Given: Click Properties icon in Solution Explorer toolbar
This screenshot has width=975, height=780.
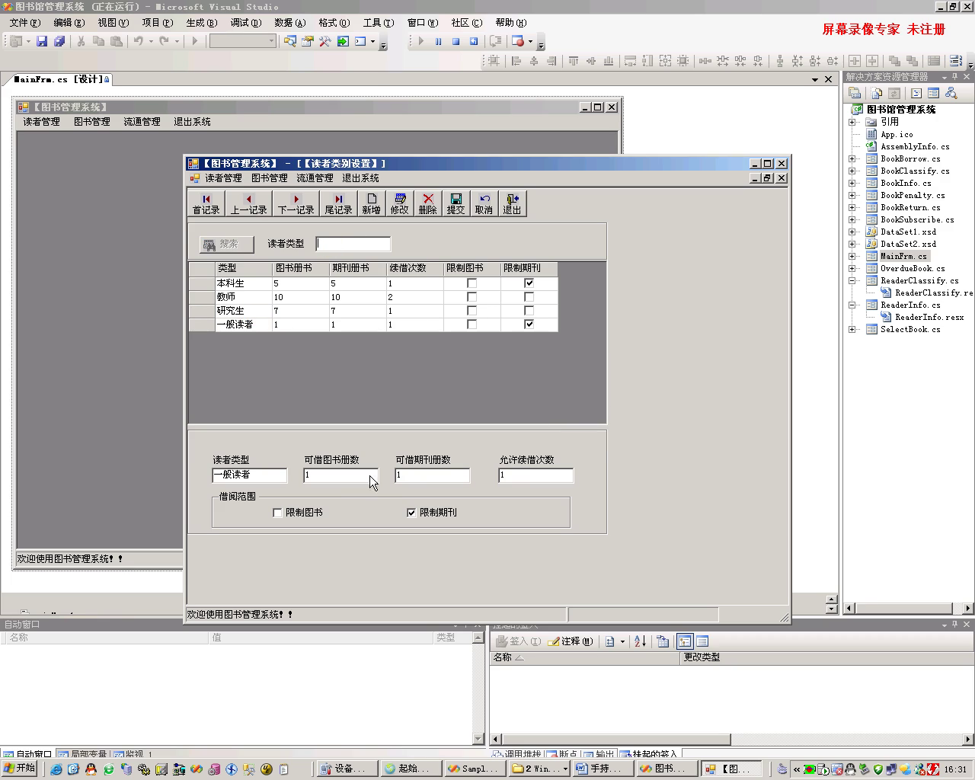Looking at the screenshot, I should 855,93.
